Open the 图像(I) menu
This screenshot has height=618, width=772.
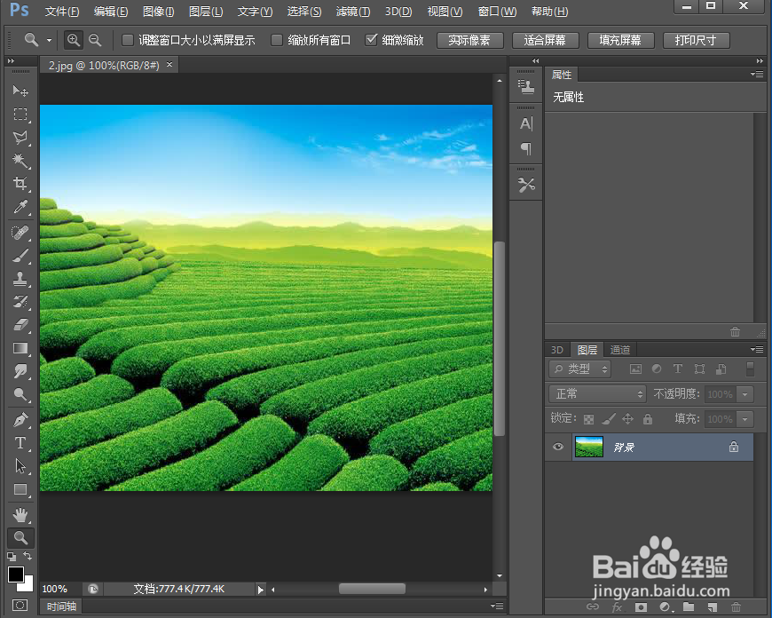tap(158, 12)
